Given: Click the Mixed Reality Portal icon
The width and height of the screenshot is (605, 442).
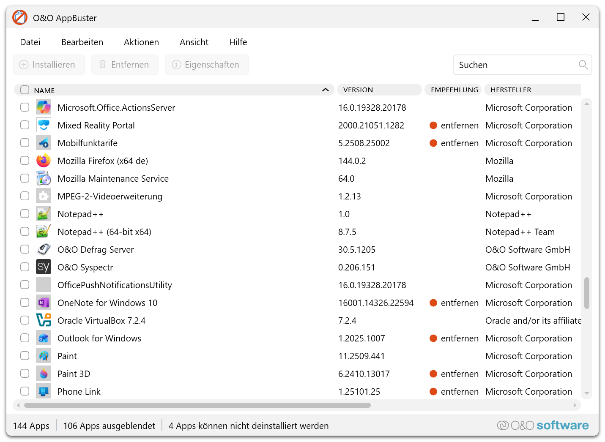Looking at the screenshot, I should click(43, 126).
